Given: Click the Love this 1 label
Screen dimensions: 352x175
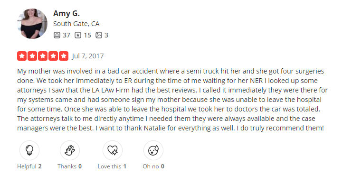Looking at the screenshot, I should pos(112,166).
